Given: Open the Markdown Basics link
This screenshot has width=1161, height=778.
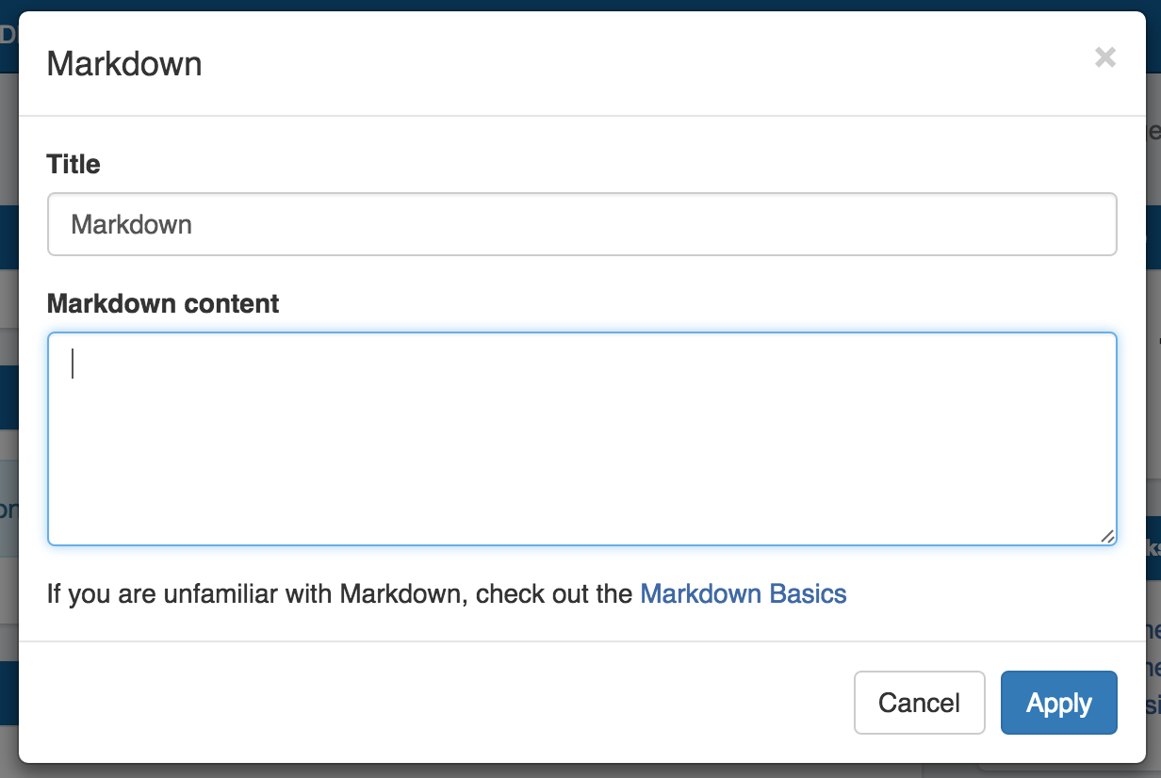Looking at the screenshot, I should (x=743, y=594).
